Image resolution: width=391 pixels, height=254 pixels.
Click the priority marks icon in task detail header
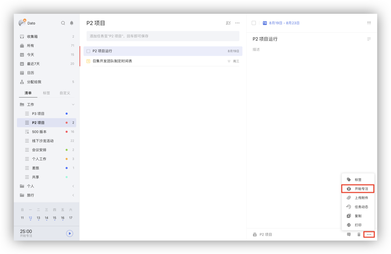(369, 23)
